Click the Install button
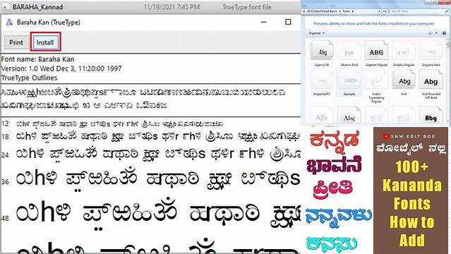Screen dimensions: 451x254 coord(45,42)
